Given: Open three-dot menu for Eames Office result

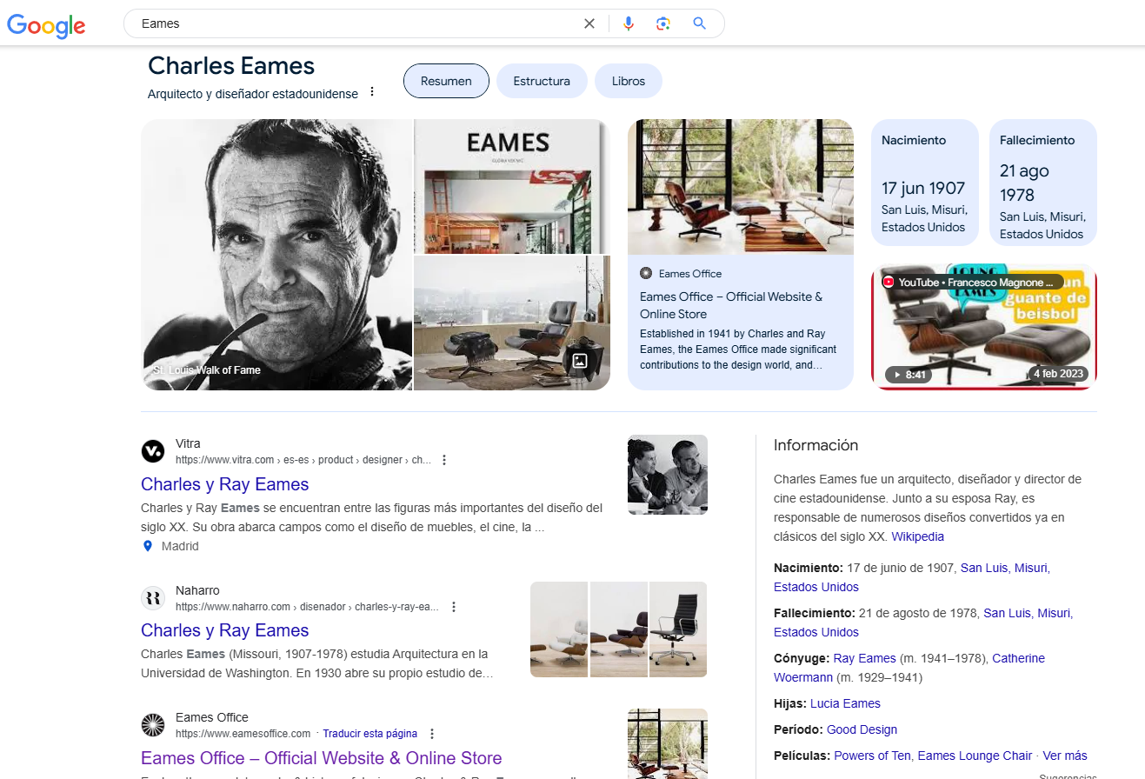Looking at the screenshot, I should click(432, 734).
